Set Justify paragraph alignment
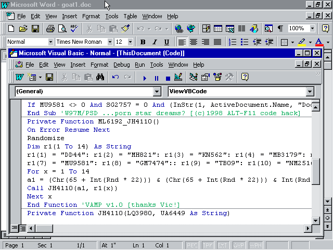The image size is (333, 250). tap(217, 42)
